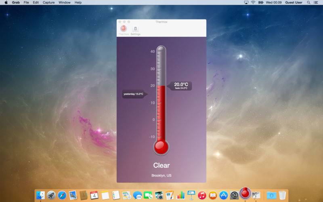Open the Settings toolbar item in Thermox
The image size is (323, 202).
pos(135,31)
